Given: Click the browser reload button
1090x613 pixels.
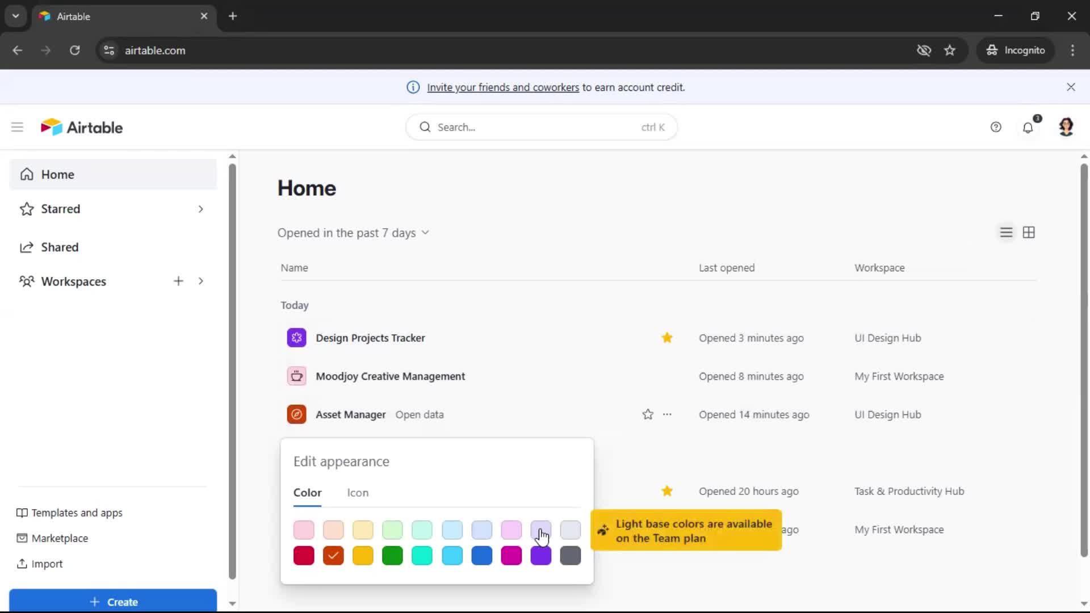Looking at the screenshot, I should point(74,50).
